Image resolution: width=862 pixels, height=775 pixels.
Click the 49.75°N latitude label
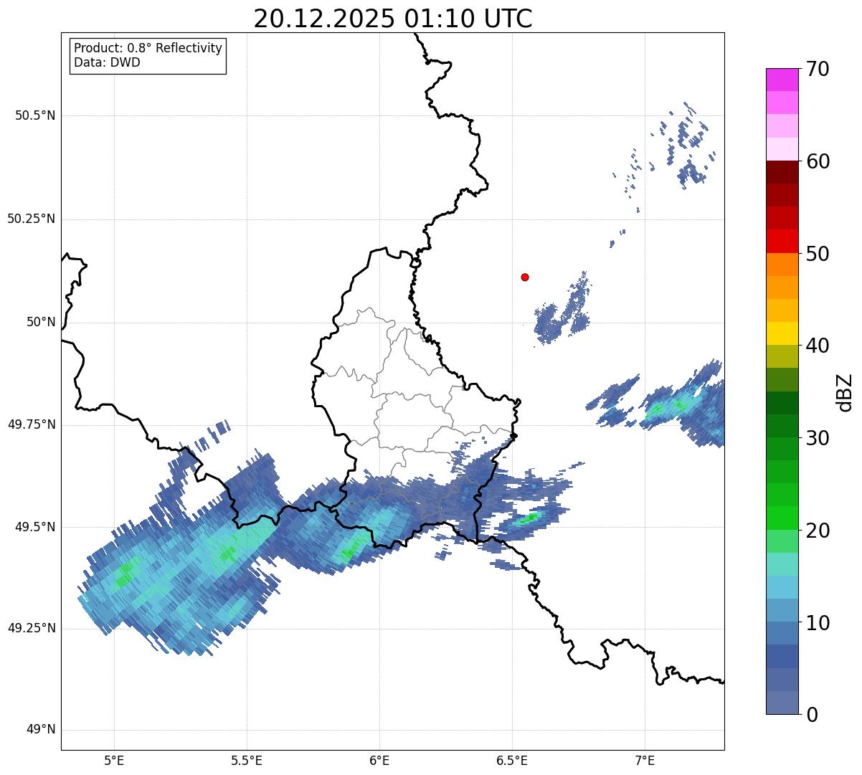coord(32,424)
